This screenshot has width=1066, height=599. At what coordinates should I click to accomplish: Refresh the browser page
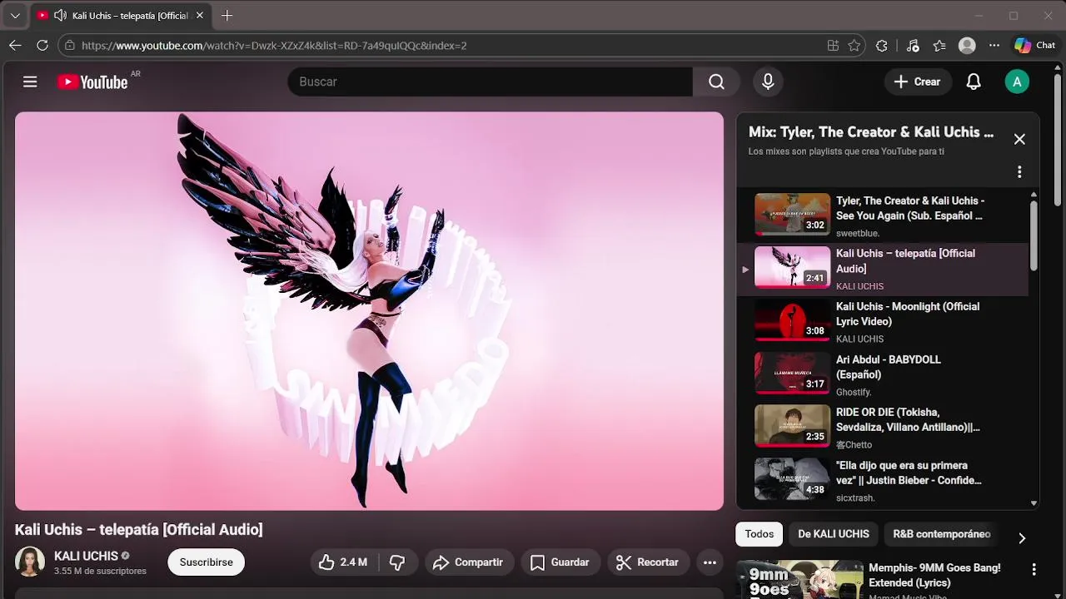(x=42, y=45)
